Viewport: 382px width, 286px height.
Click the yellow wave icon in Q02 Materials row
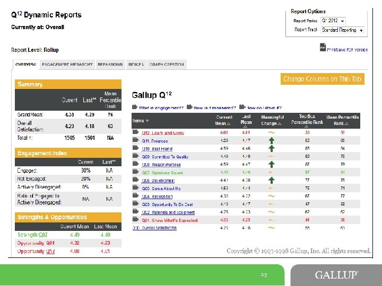[x=271, y=212]
